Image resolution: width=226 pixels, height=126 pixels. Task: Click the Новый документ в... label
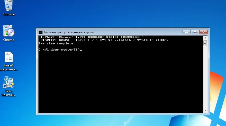click(9, 67)
